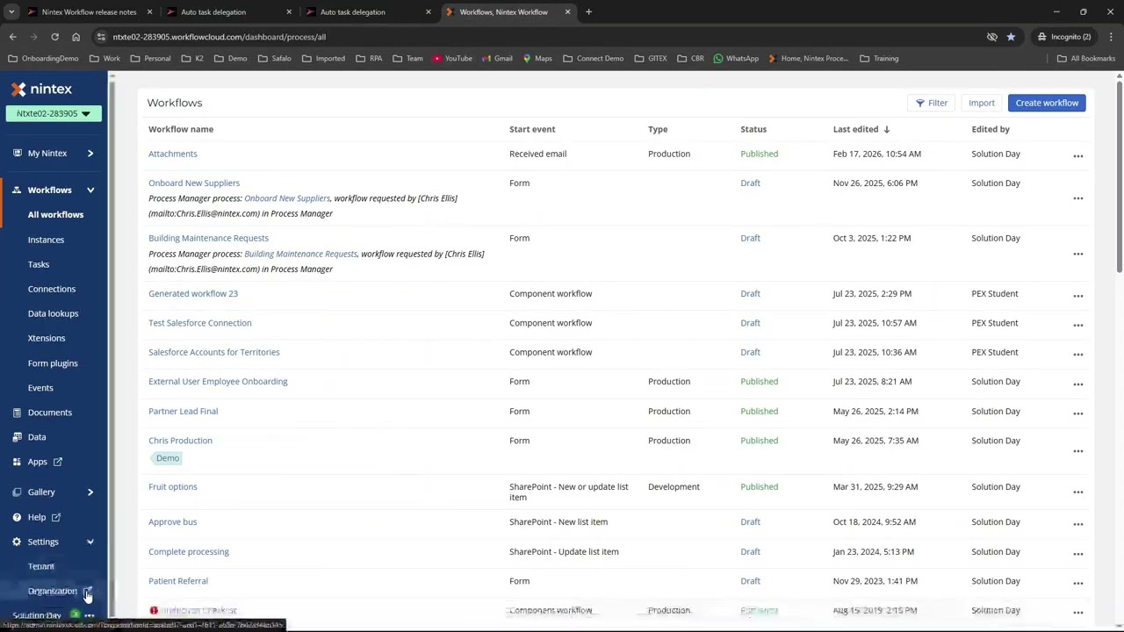
Task: Open actions menu for Chris Production row
Action: (x=1077, y=451)
